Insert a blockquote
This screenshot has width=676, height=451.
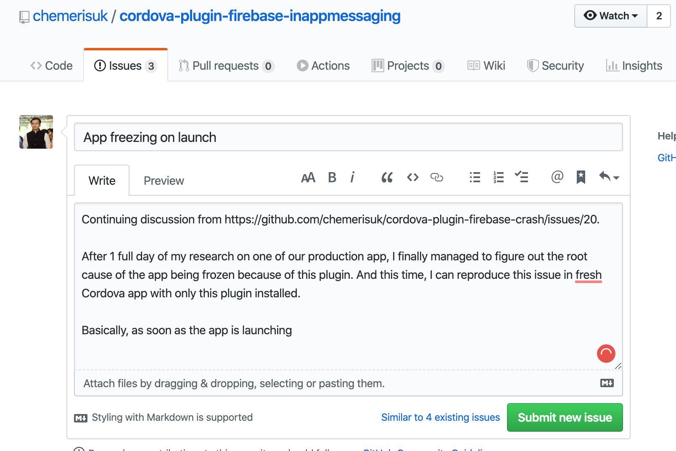pos(387,177)
